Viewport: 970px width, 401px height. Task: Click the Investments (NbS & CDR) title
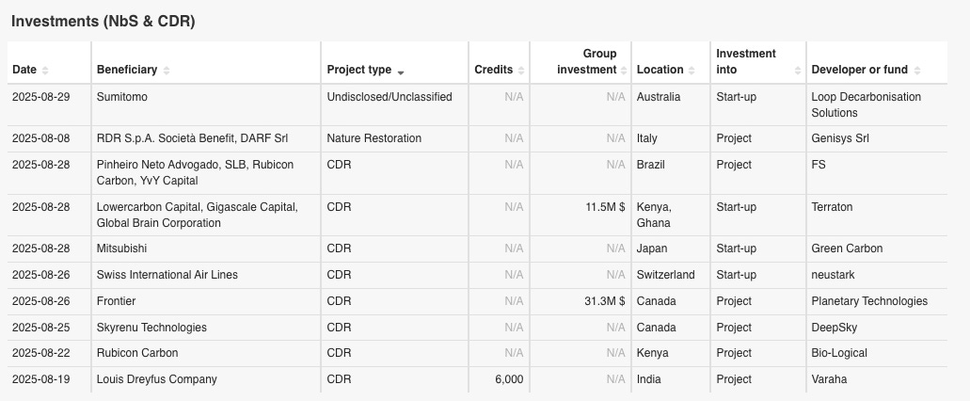(103, 21)
